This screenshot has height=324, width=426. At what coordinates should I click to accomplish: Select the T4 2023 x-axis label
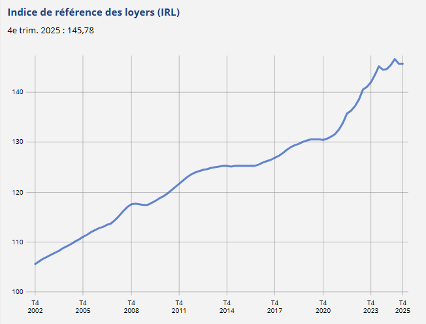click(x=370, y=307)
